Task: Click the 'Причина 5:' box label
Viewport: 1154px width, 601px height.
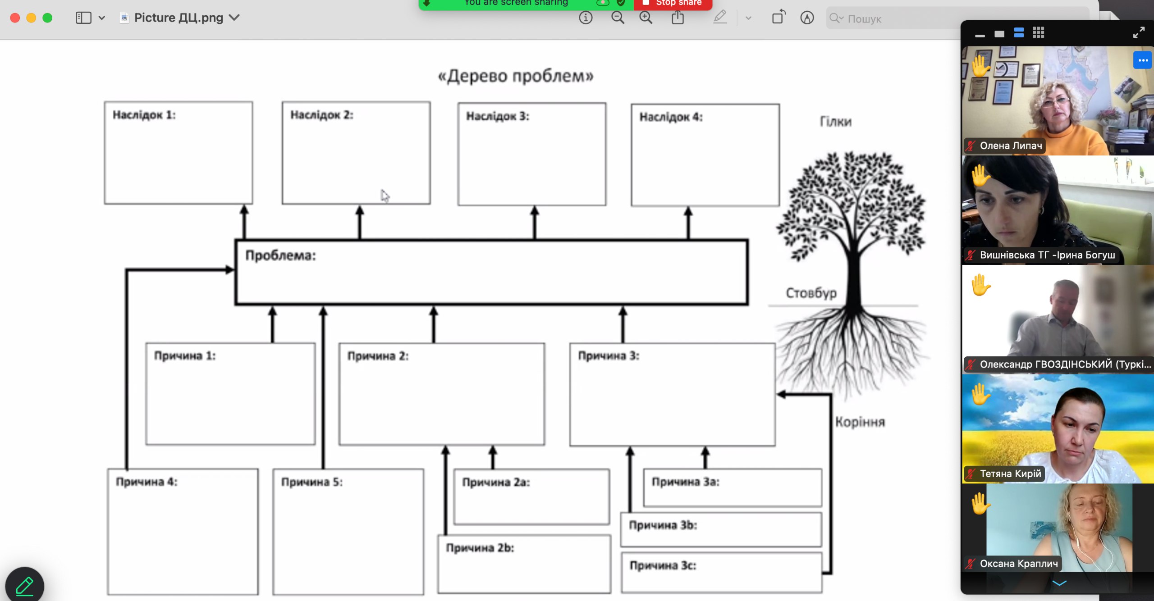Action: [x=312, y=482]
